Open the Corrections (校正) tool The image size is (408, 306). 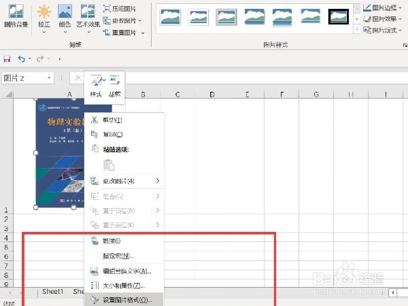point(44,18)
